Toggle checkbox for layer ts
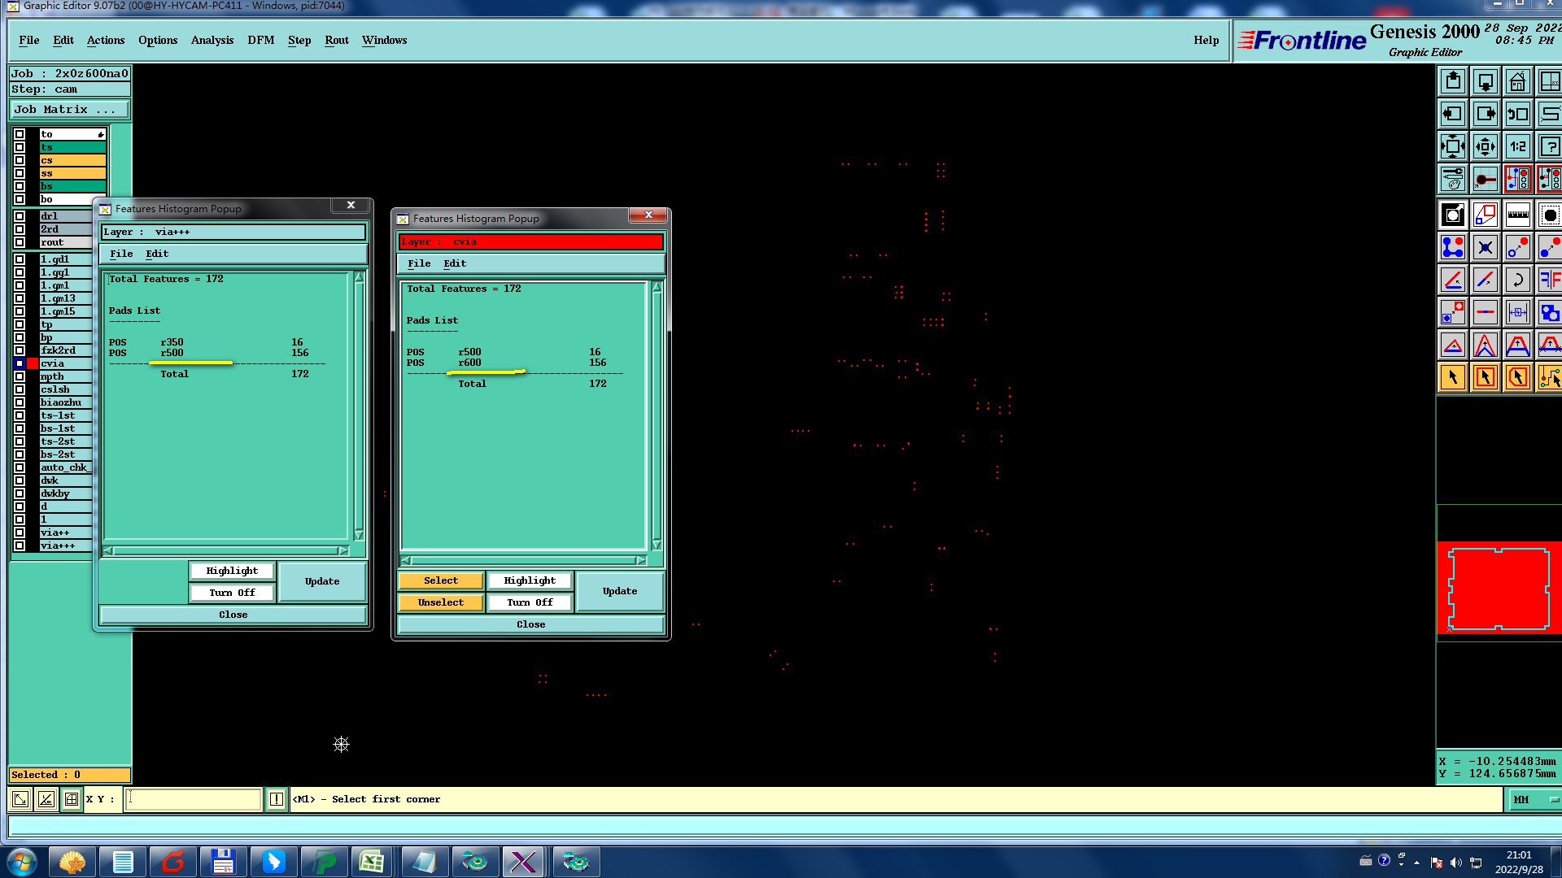Screen dimensions: 1562x878 pos(20,147)
